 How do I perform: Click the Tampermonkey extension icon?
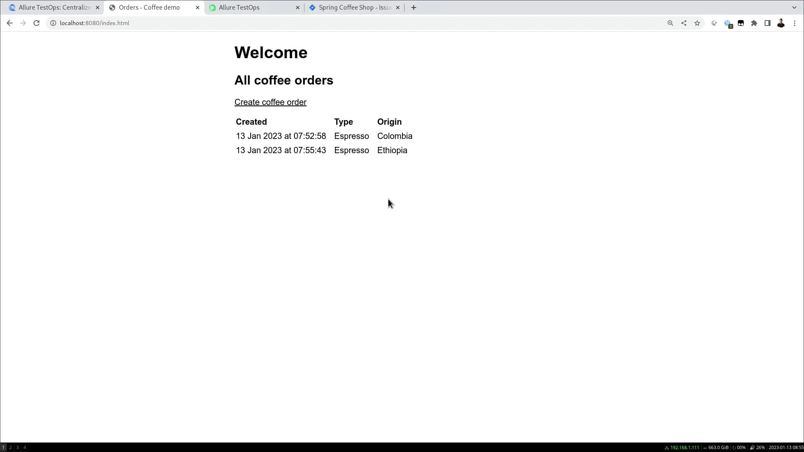[x=741, y=23]
